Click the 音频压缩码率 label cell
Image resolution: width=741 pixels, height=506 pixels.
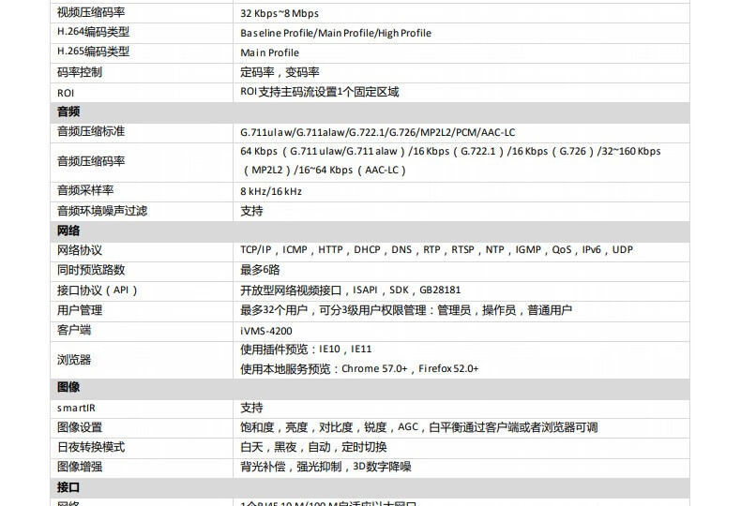point(142,162)
